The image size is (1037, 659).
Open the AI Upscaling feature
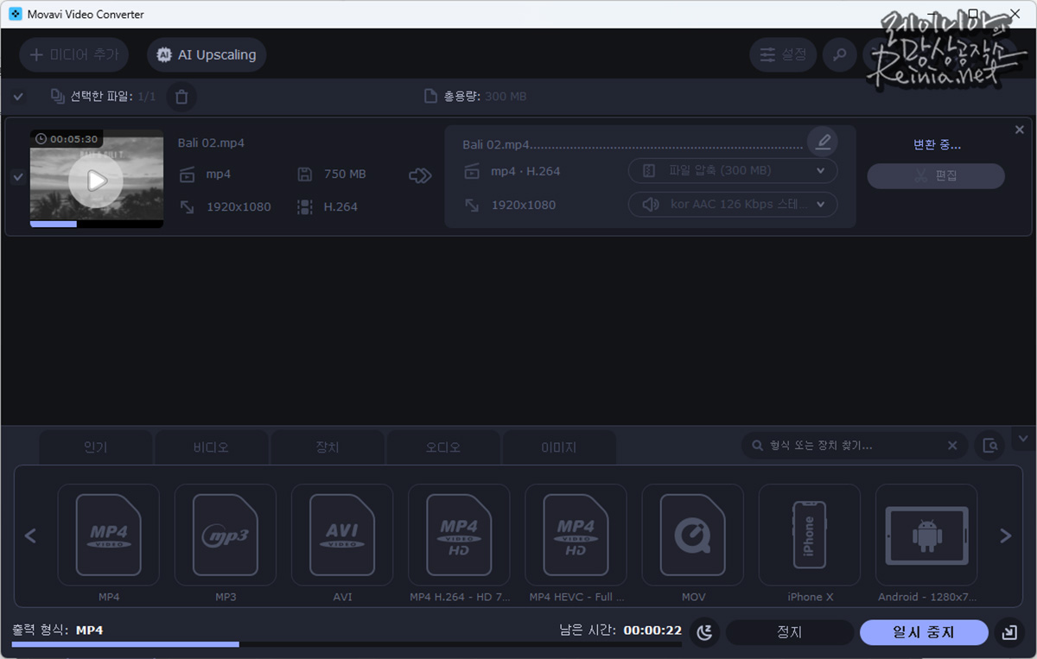[207, 54]
